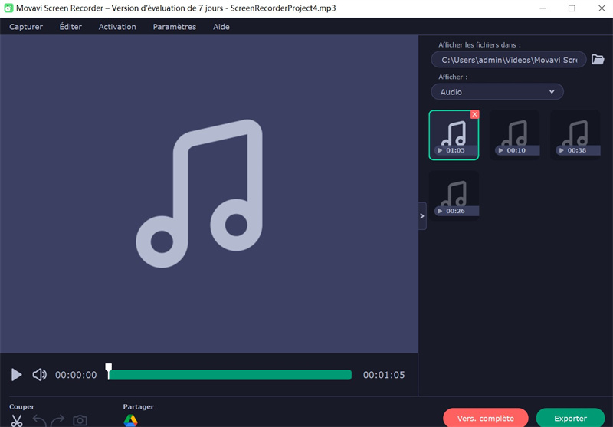Open folder browse icon
The image size is (613, 427).
click(598, 60)
